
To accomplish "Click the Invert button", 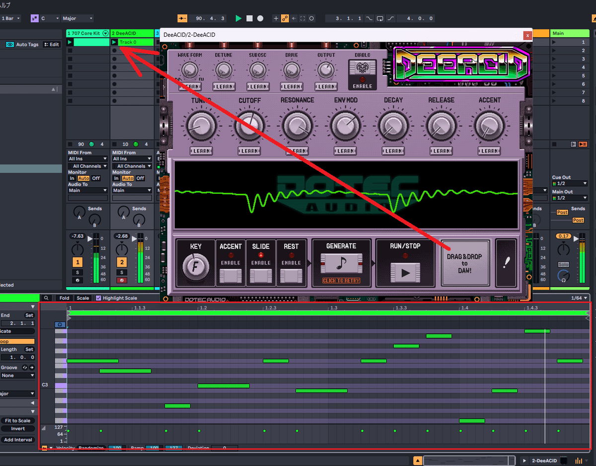I will [x=18, y=428].
